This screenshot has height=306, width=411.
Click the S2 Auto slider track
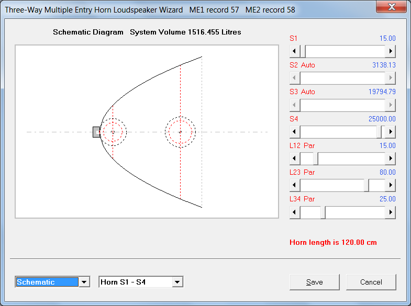click(x=342, y=78)
